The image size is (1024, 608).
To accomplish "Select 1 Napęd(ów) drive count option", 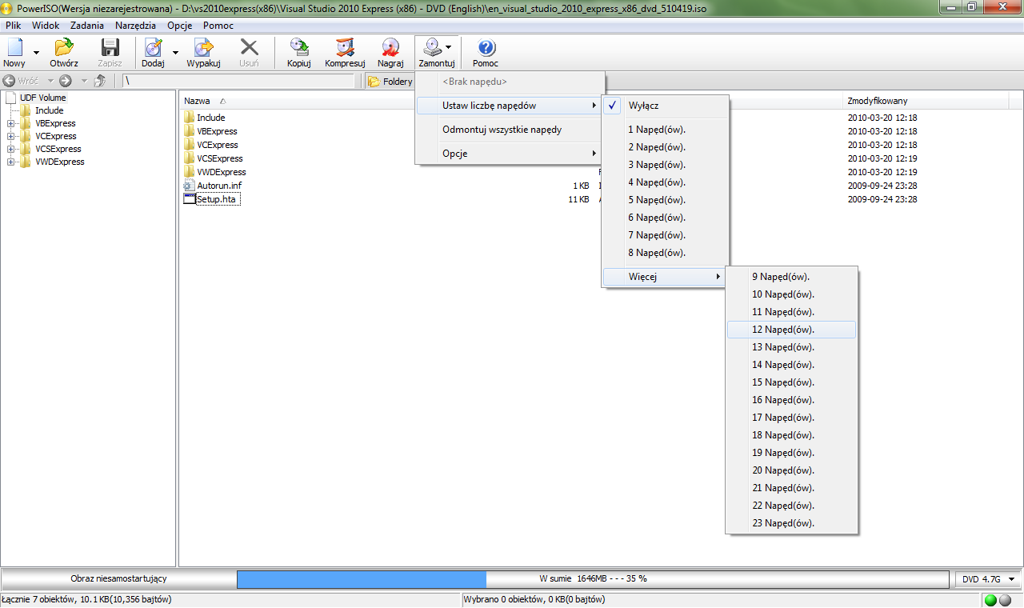I will point(657,130).
